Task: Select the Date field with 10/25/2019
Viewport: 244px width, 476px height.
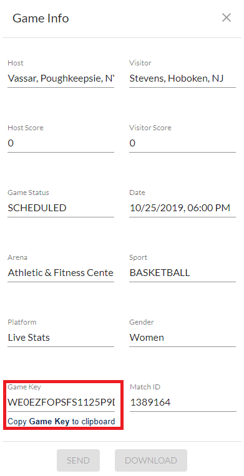Action: 182,208
